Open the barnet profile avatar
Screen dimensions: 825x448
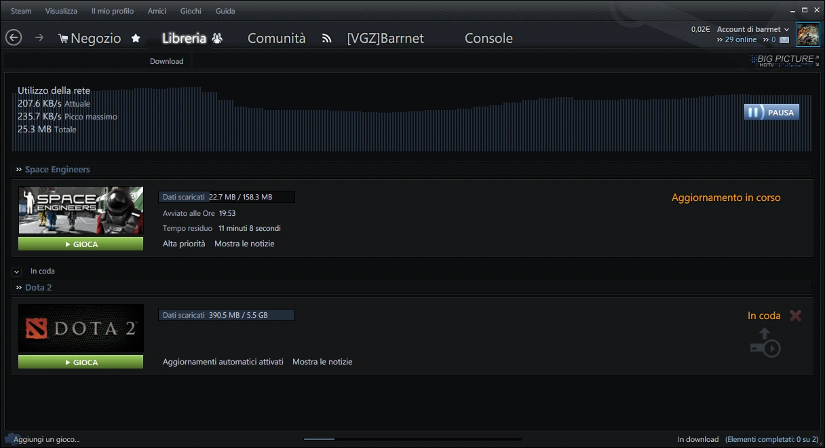[807, 35]
